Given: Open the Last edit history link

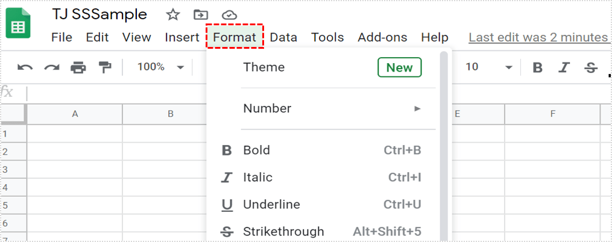Looking at the screenshot, I should pyautogui.click(x=538, y=37).
